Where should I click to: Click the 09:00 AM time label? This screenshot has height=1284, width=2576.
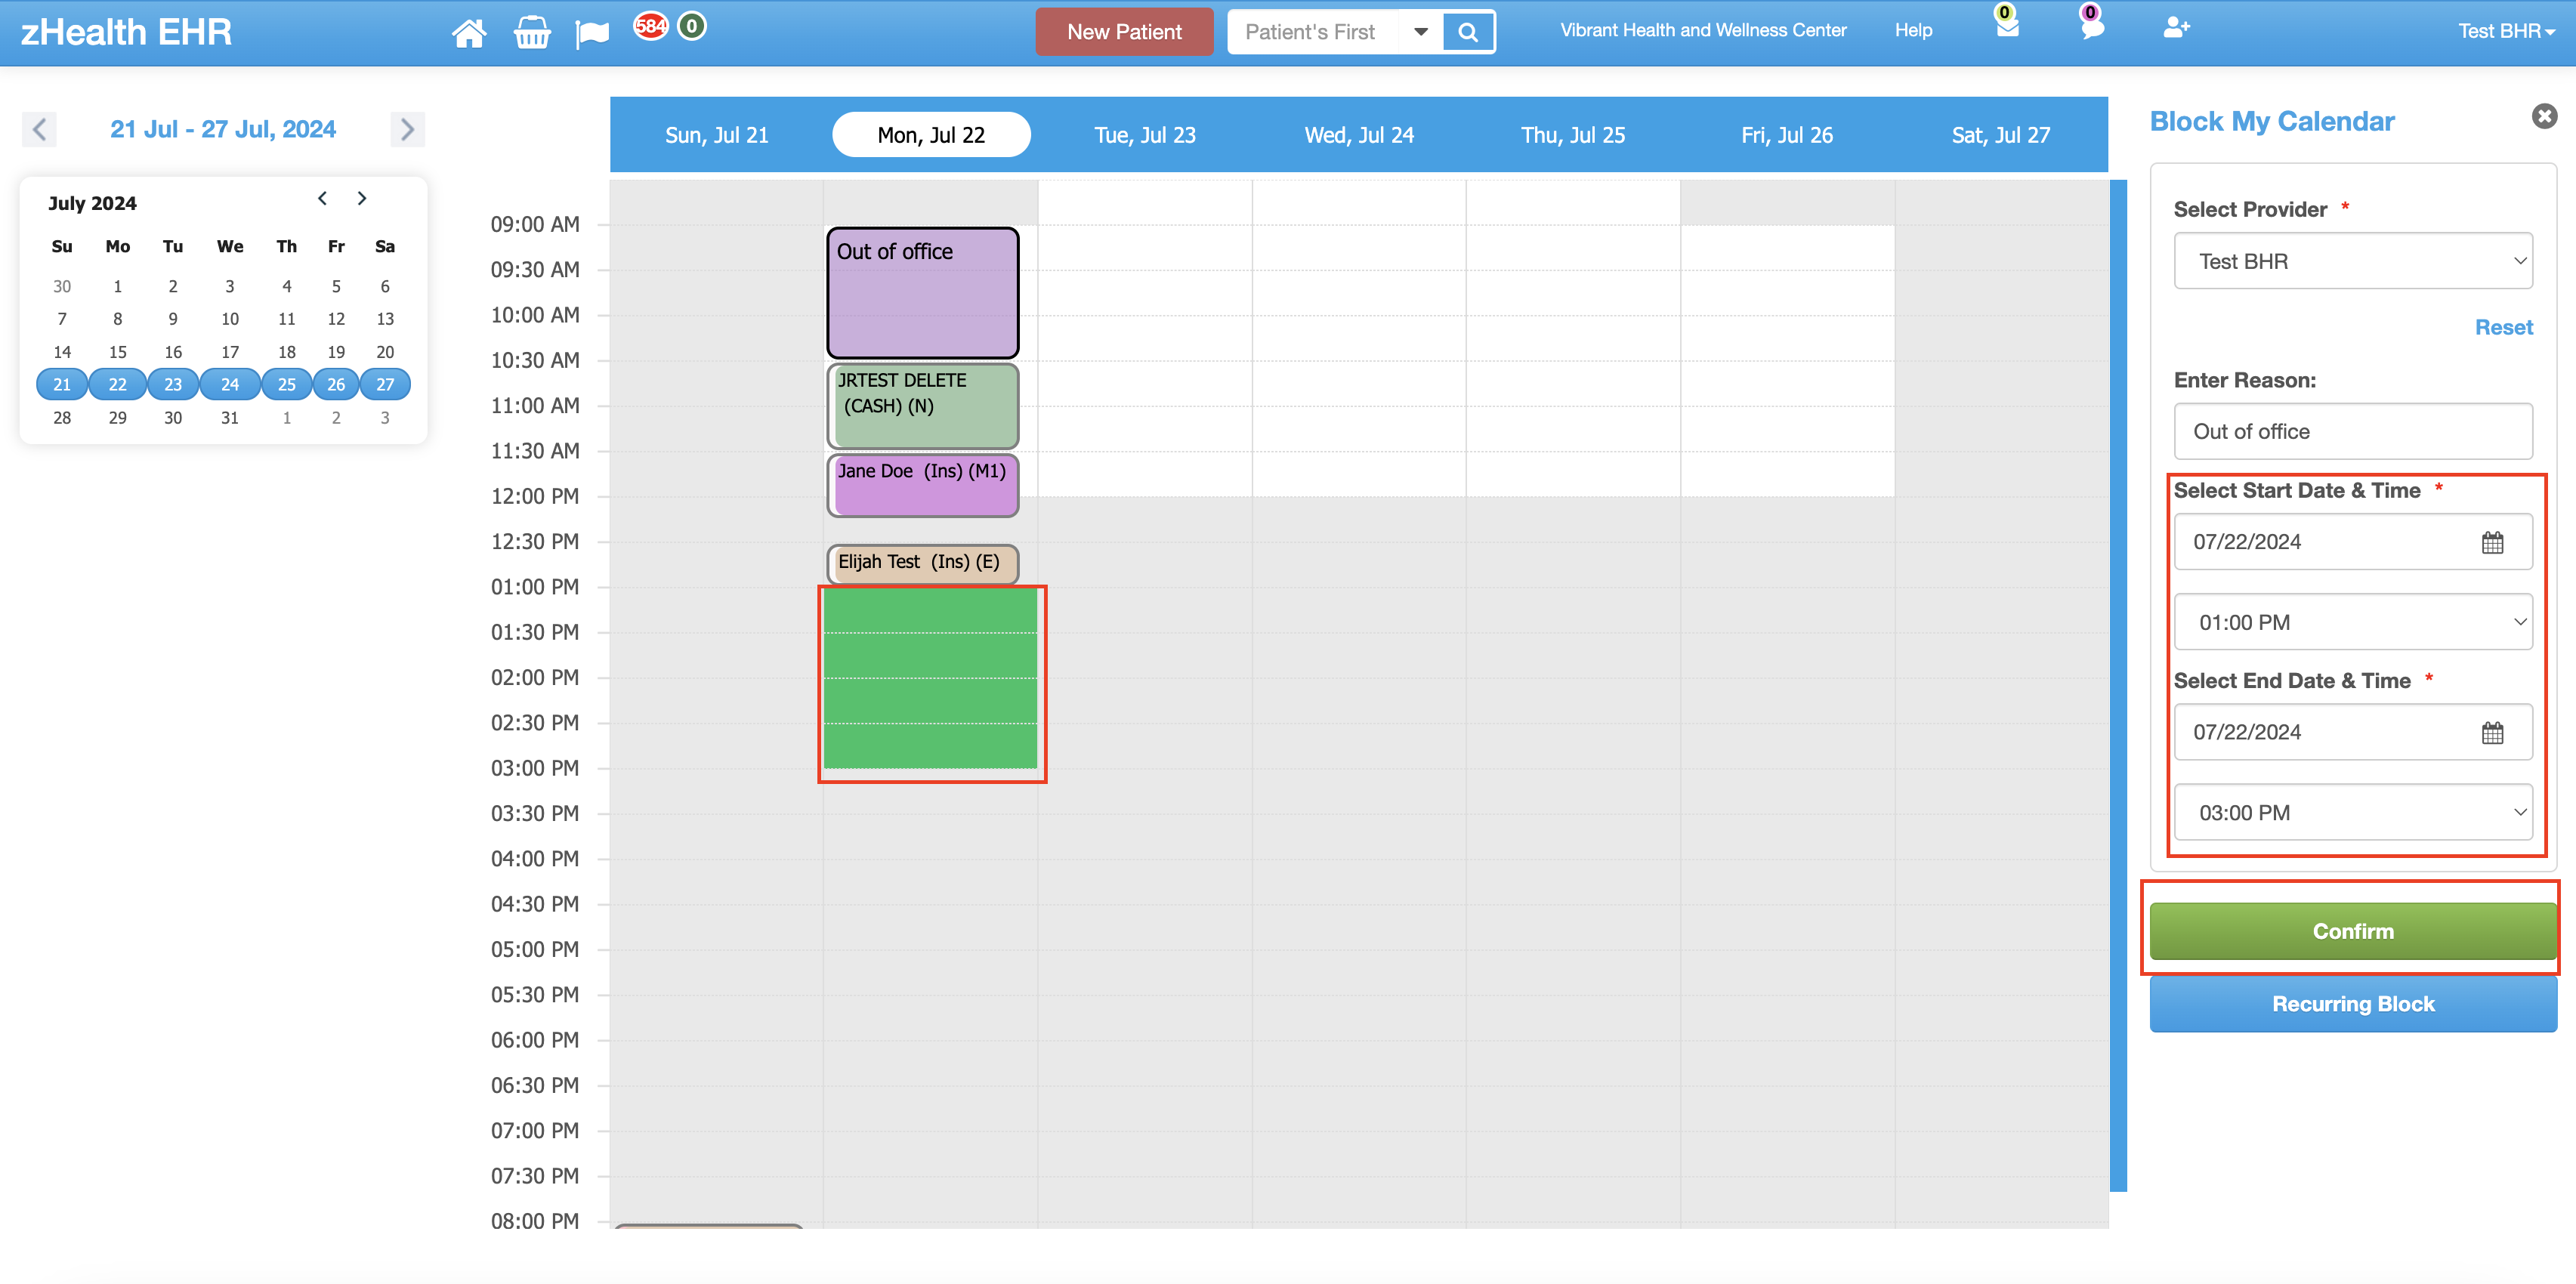tap(535, 225)
